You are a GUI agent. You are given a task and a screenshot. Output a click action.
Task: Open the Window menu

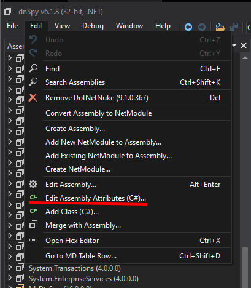[x=129, y=26]
